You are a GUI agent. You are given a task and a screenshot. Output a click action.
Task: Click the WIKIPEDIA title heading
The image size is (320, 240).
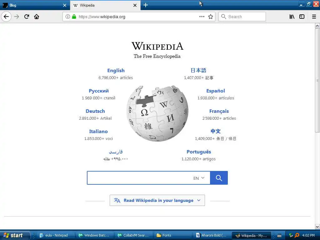(157, 46)
